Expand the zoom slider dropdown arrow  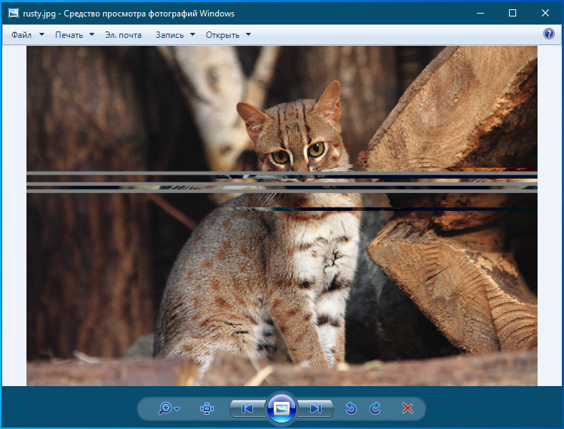pyautogui.click(x=177, y=409)
